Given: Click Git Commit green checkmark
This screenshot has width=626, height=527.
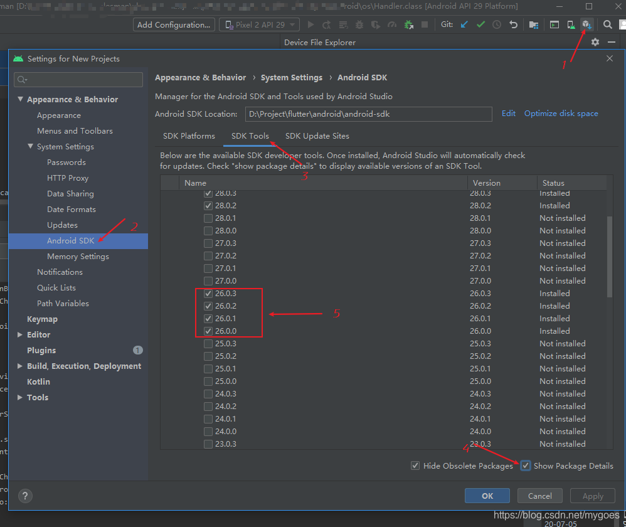Looking at the screenshot, I should 480,24.
